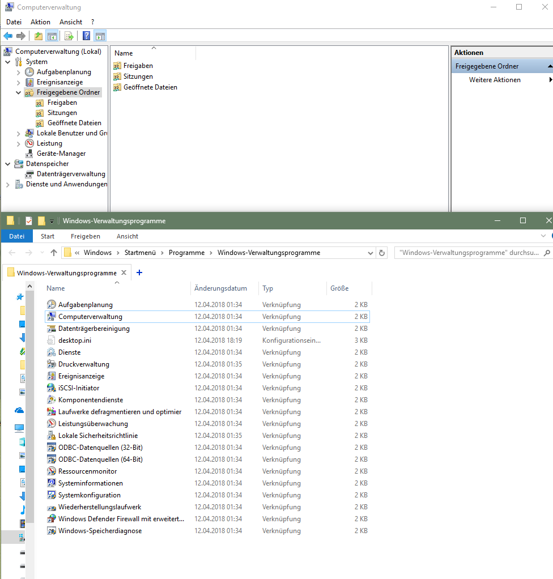Click Startmenü in the address breadcrumb
The width and height of the screenshot is (553, 579).
[x=140, y=253]
